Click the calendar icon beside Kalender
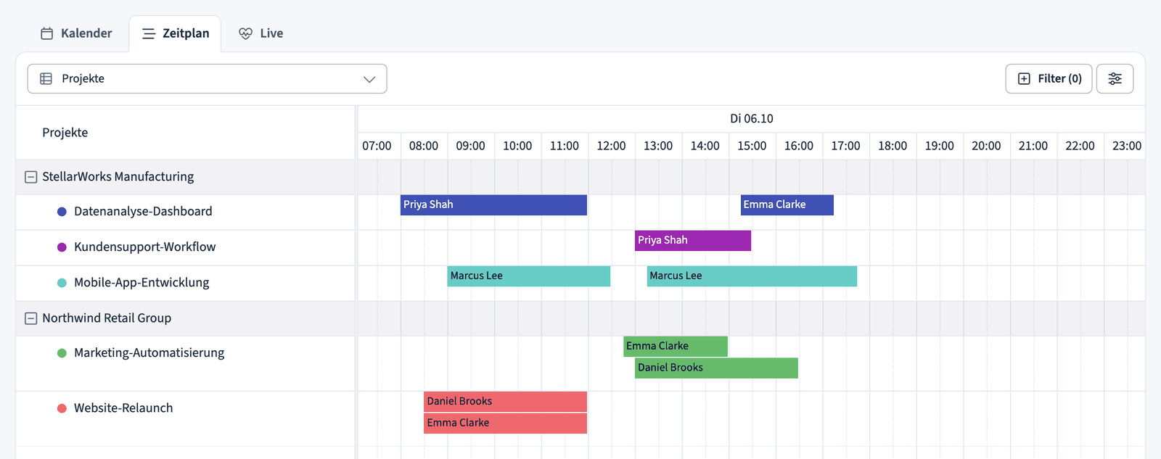The height and width of the screenshot is (459, 1161). click(x=47, y=33)
